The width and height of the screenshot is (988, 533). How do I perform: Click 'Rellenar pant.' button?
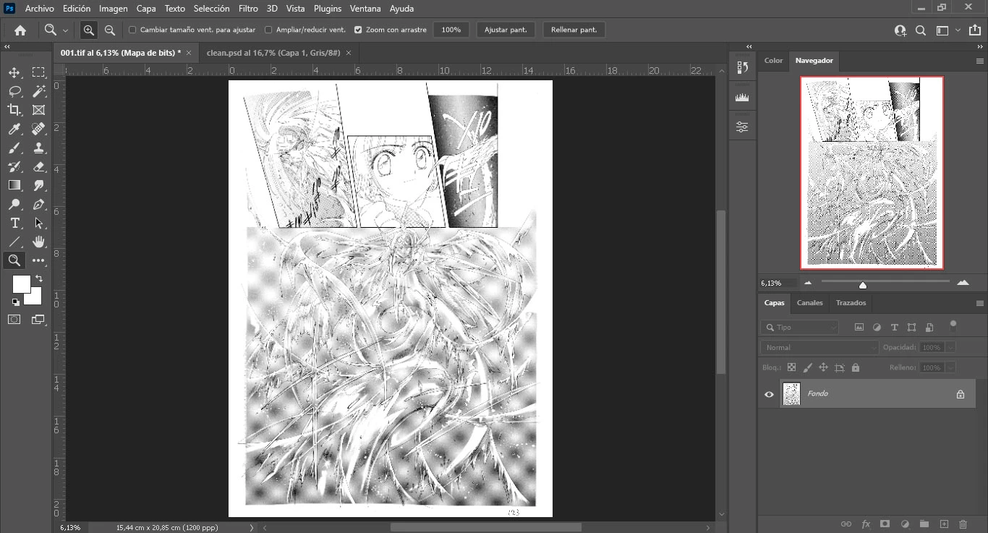(574, 30)
